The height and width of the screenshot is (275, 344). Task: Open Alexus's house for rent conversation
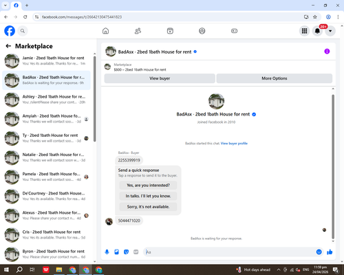click(x=46, y=215)
